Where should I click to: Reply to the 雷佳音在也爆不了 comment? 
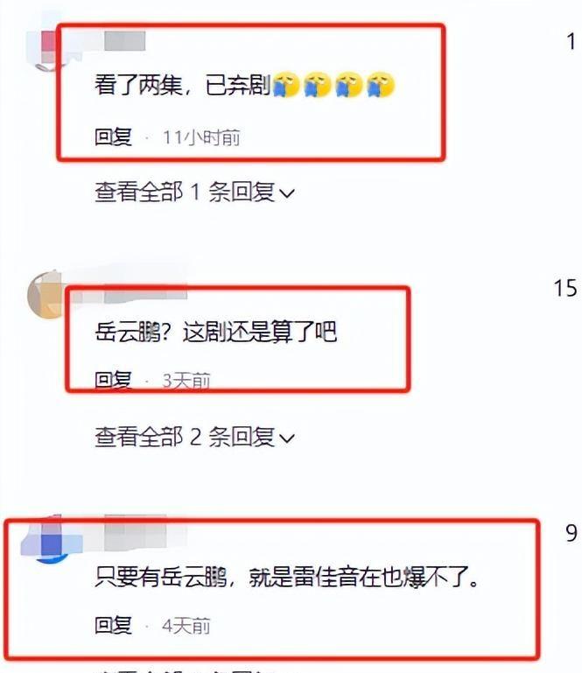[x=113, y=626]
